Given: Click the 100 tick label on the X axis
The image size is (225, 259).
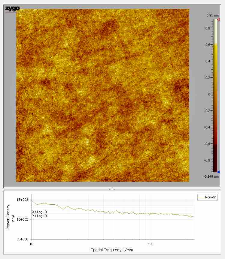Looking at the screenshot, I should click(x=151, y=244).
